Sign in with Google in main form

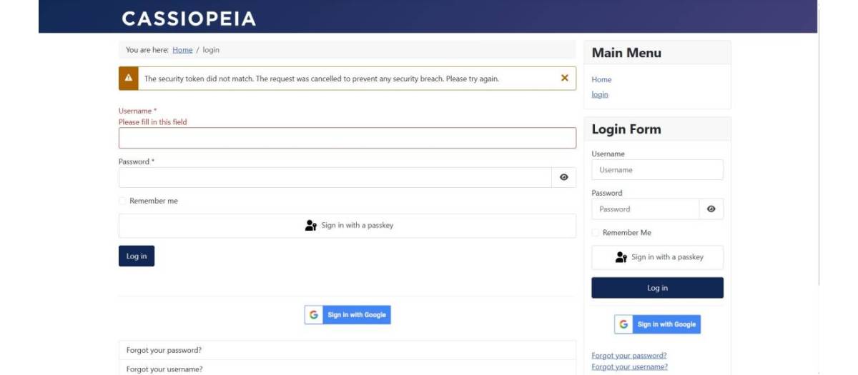coord(347,314)
